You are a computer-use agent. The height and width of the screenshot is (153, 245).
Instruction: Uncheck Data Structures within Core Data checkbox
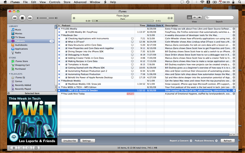66,45
